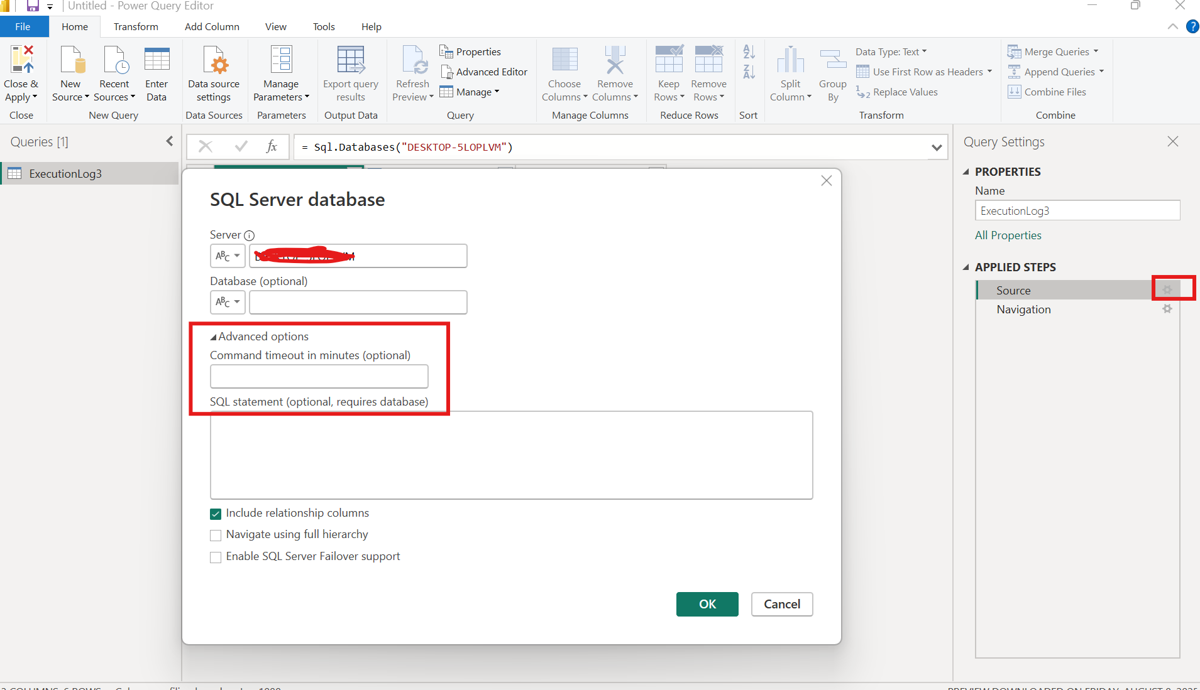Click the Split Column icon
1200x690 pixels.
[790, 60]
